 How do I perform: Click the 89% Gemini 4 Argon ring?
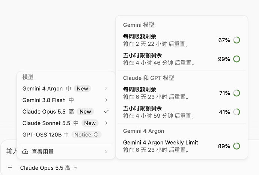[236, 146]
